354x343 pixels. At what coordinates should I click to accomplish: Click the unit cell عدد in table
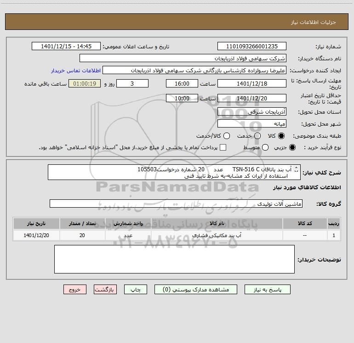(x=128, y=235)
